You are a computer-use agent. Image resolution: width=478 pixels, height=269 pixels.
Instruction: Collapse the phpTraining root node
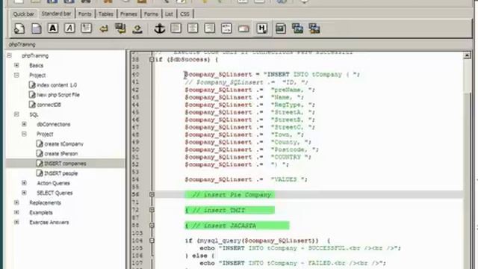(x=10, y=55)
